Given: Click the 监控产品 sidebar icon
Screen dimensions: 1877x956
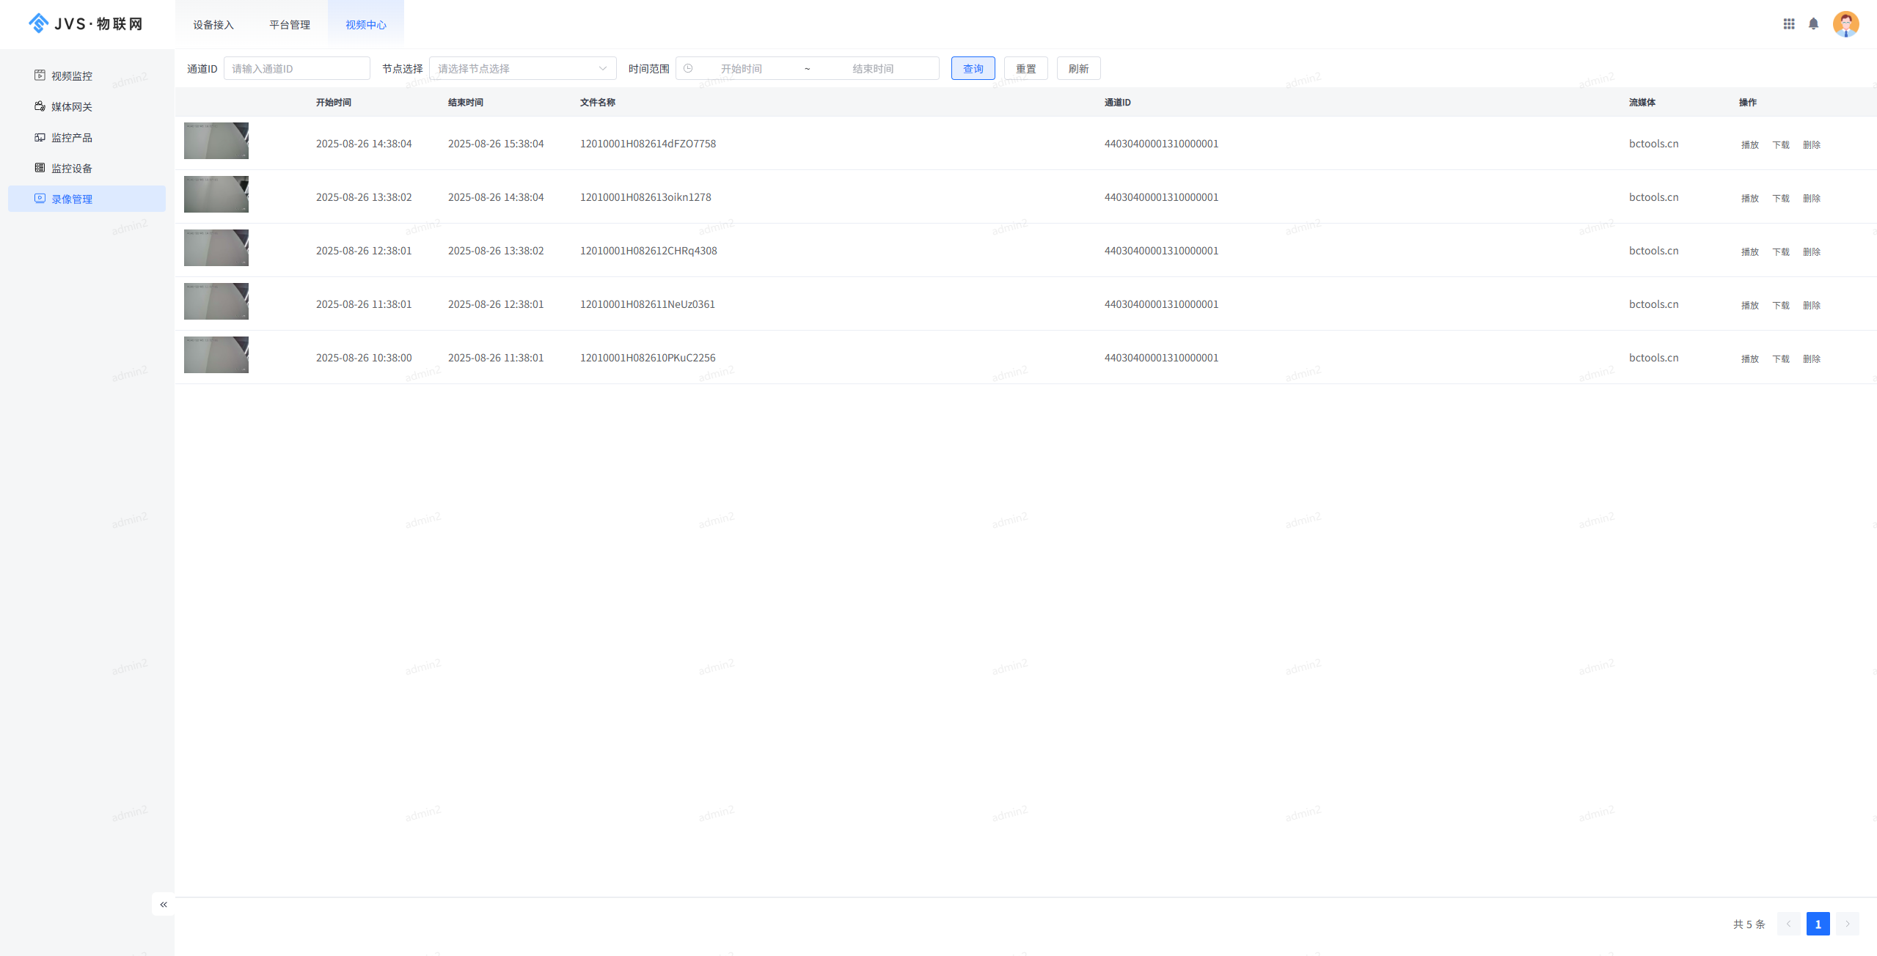Looking at the screenshot, I should tap(40, 137).
